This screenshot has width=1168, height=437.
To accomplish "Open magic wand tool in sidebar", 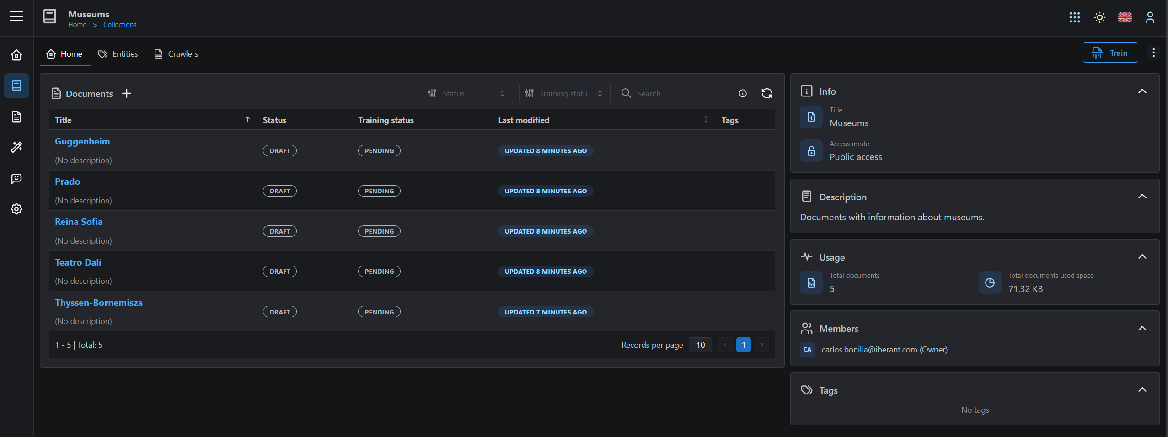I will [x=16, y=147].
